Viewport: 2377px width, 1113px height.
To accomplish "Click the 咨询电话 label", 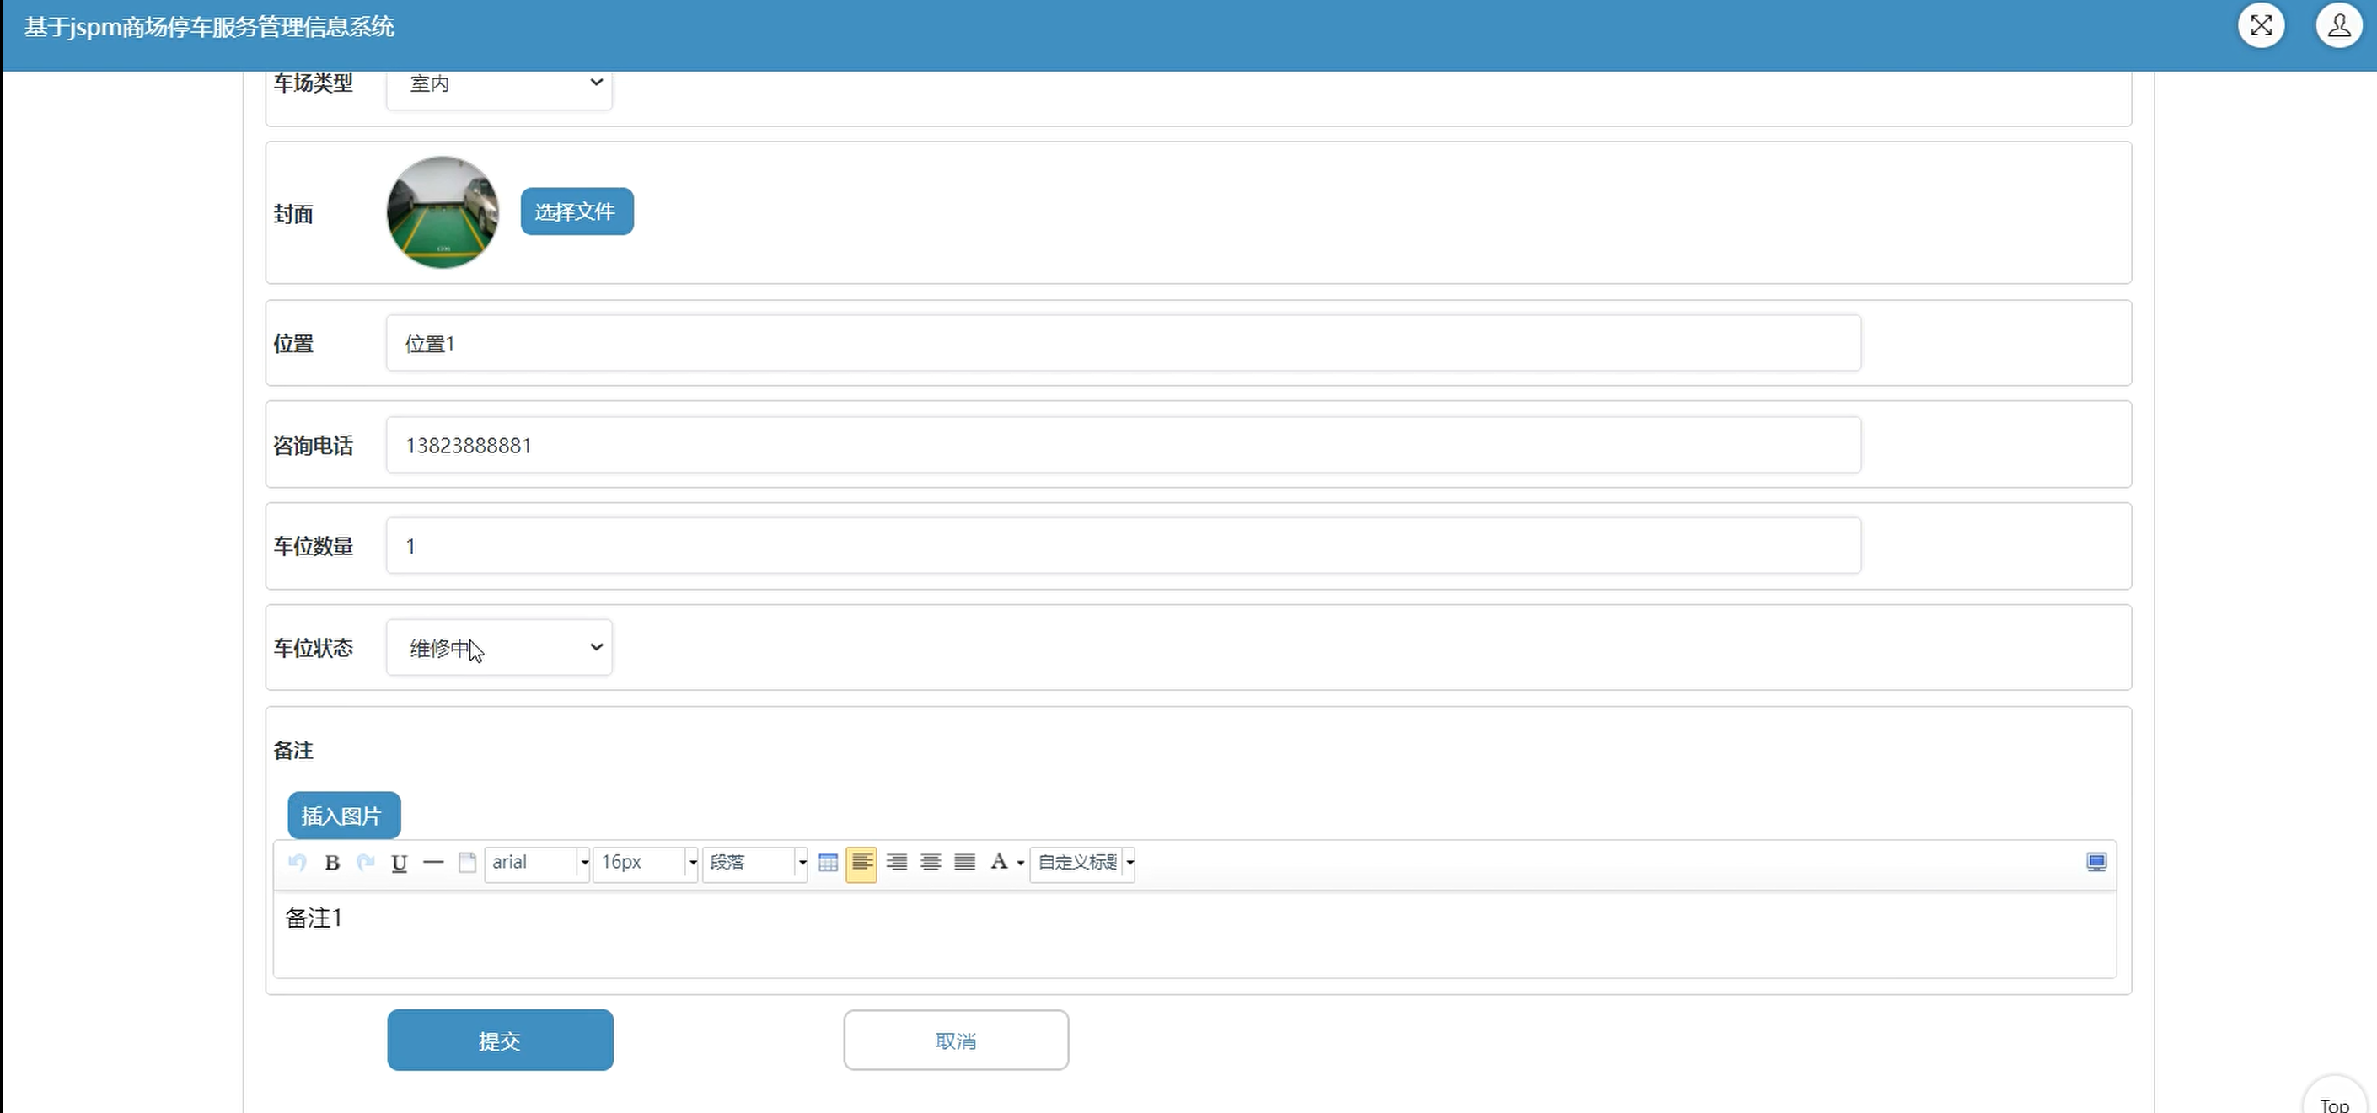I will pyautogui.click(x=313, y=446).
